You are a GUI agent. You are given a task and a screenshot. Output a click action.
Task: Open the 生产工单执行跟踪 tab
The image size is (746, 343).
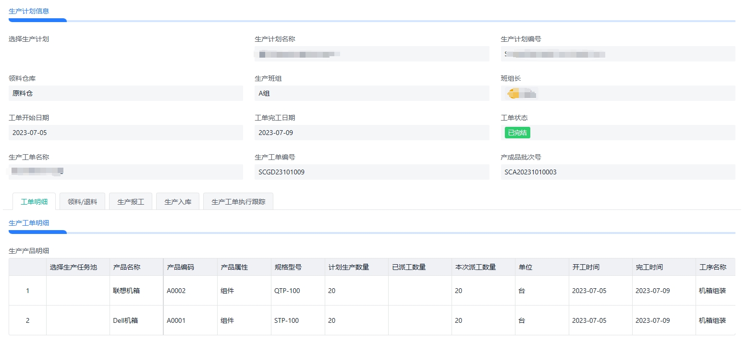coord(238,202)
